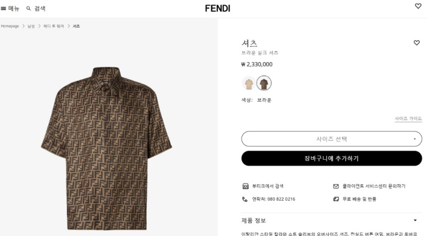Go to Homepage breadcrumb
Image resolution: width=427 pixels, height=236 pixels.
(x=10, y=26)
